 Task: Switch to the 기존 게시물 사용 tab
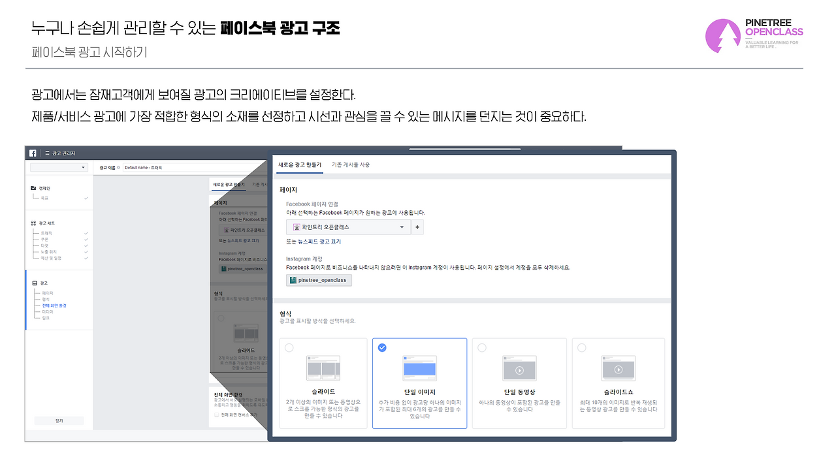pos(352,164)
